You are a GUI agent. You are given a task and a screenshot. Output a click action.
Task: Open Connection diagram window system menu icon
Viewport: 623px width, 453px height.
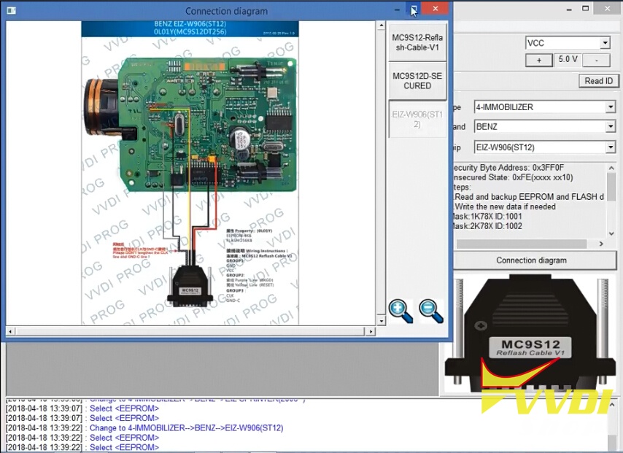pos(11,10)
